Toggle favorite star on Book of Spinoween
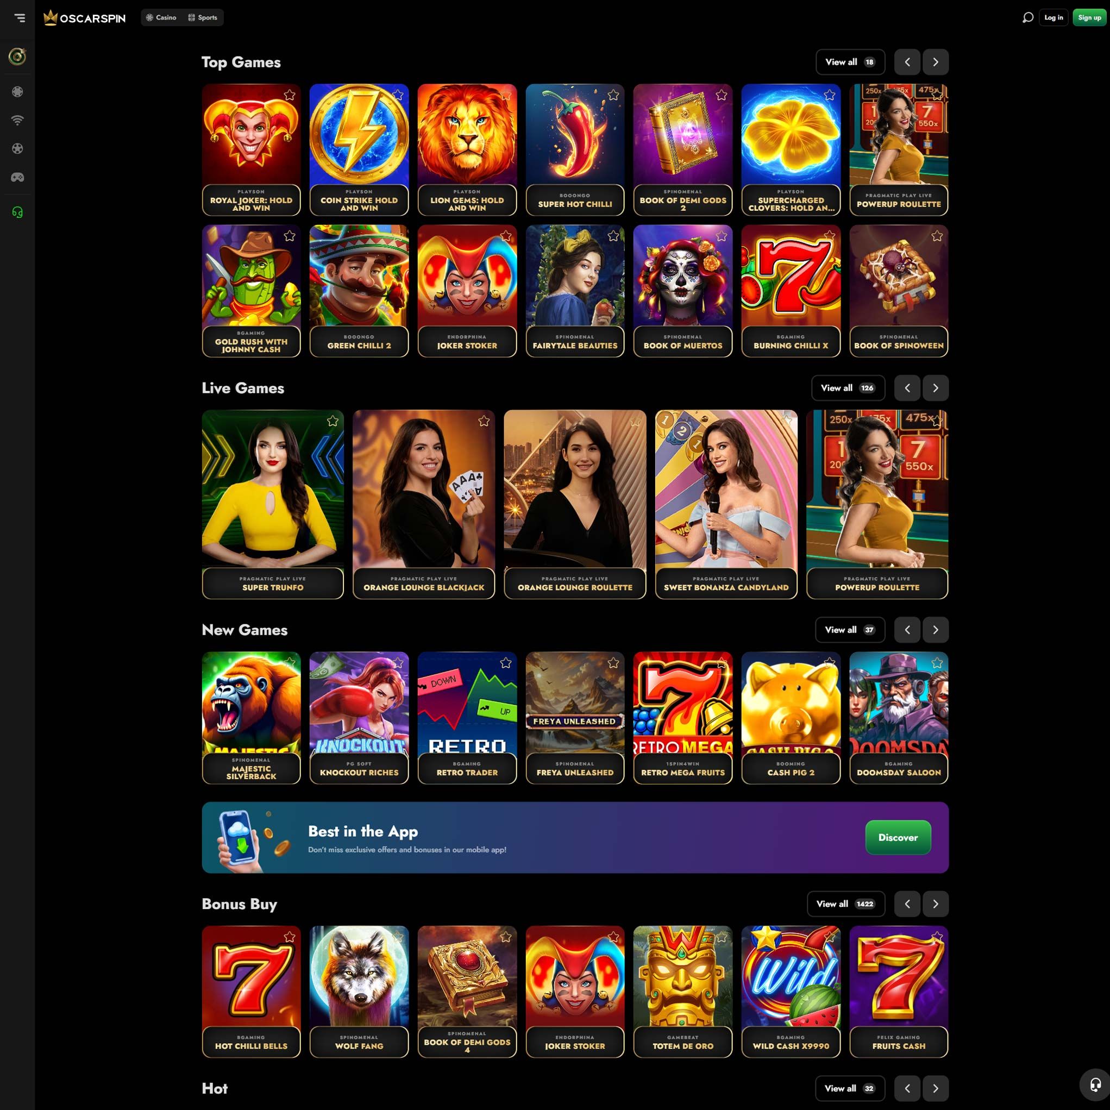The image size is (1110, 1110). pyautogui.click(x=937, y=236)
